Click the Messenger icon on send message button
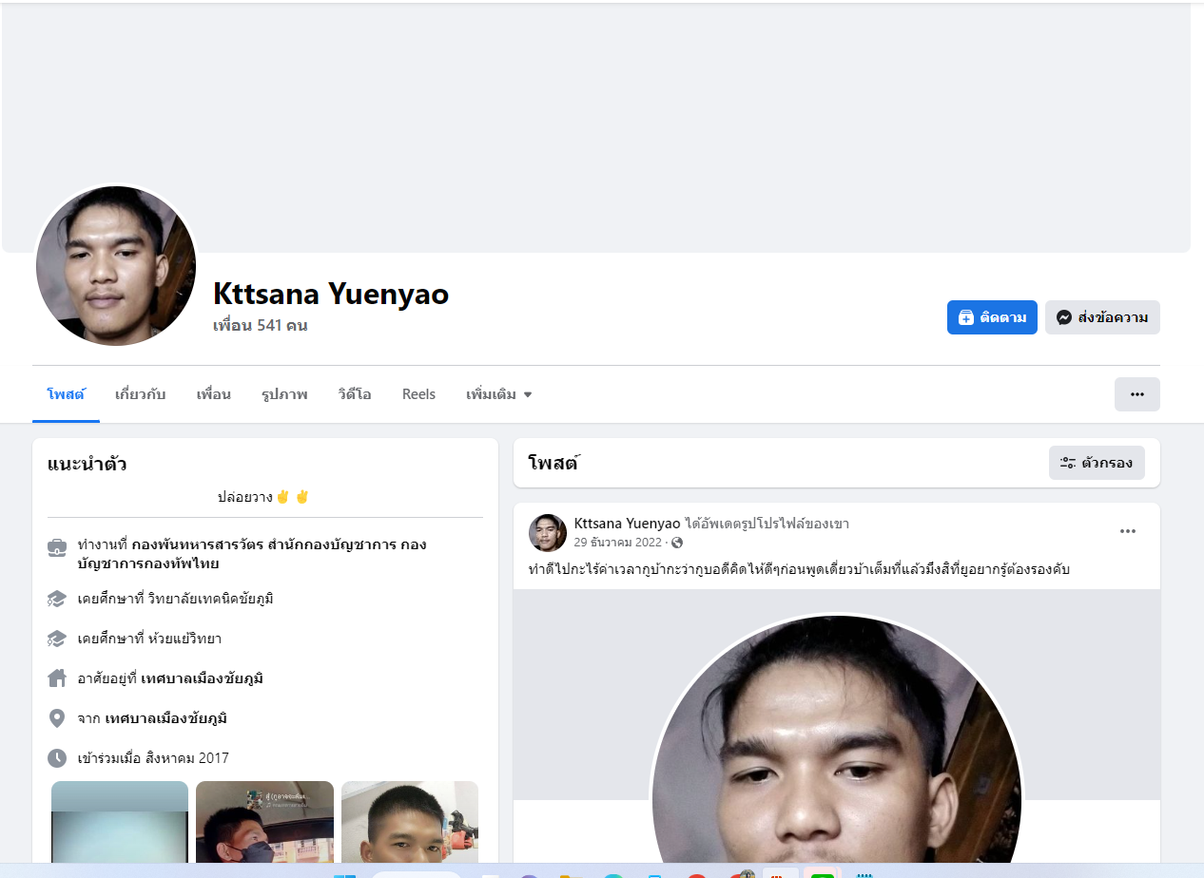Image resolution: width=1204 pixels, height=878 pixels. pos(1064,317)
